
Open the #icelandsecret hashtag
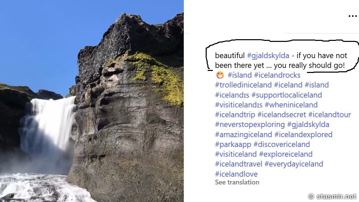pos(282,115)
